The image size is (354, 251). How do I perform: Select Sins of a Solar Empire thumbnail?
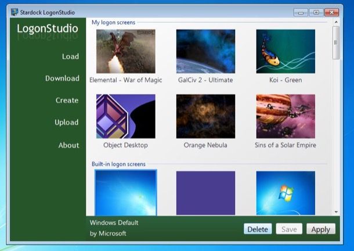click(286, 116)
